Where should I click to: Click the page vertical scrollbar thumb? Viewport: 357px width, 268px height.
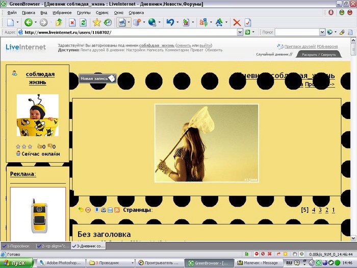tap(353, 49)
